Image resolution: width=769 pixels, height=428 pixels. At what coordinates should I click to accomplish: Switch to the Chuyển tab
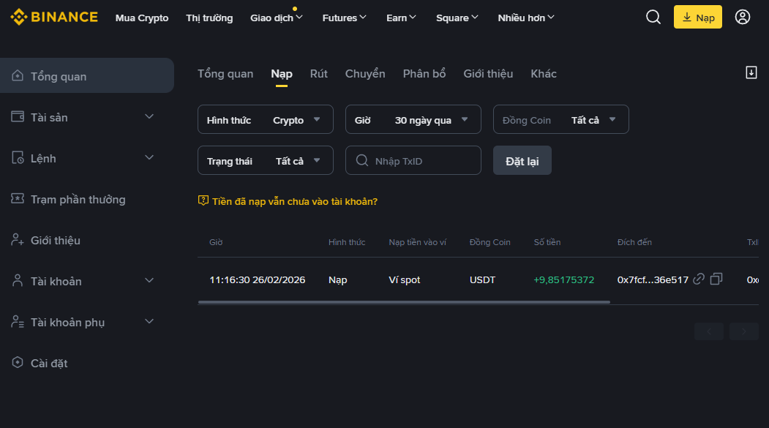(x=365, y=74)
